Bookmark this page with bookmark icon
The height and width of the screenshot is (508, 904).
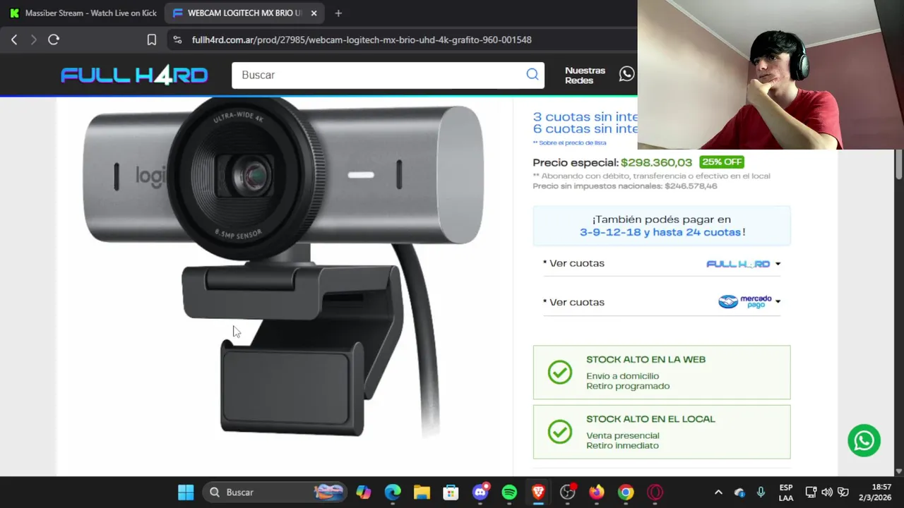tap(151, 40)
